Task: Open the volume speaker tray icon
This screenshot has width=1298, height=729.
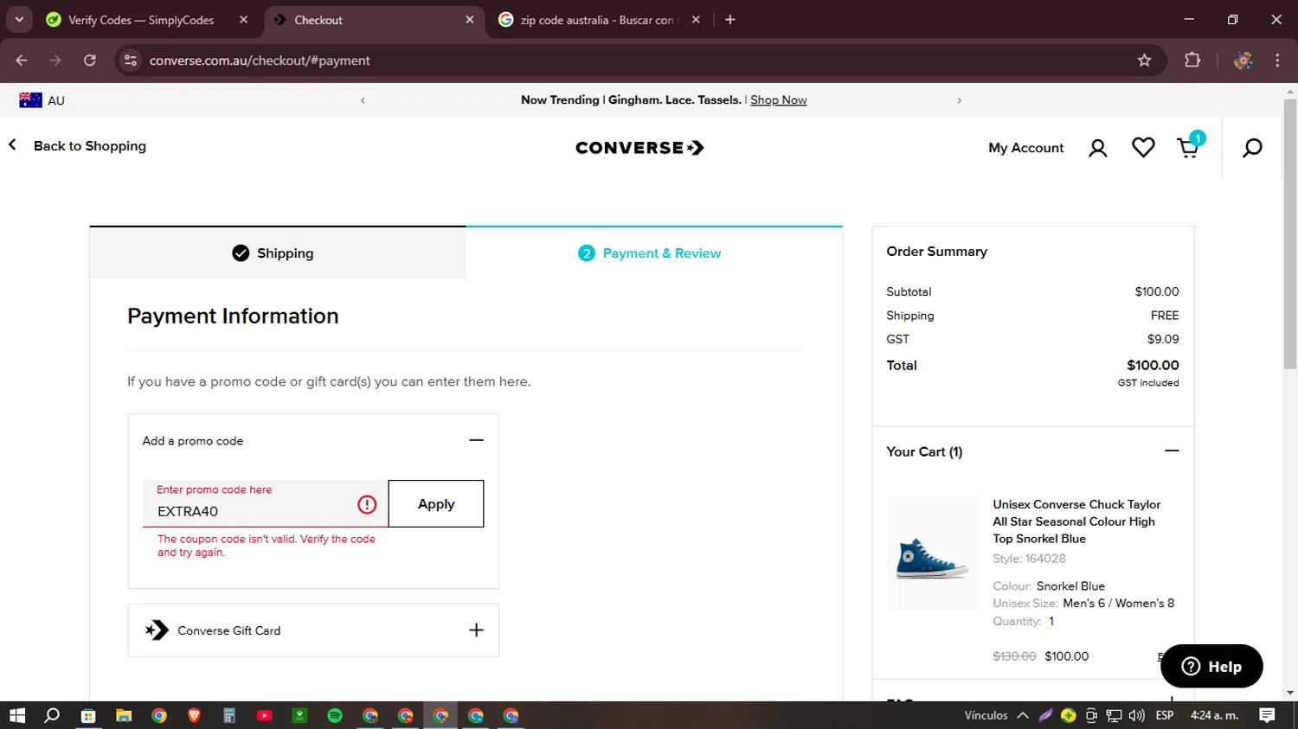Action: pos(1137,715)
